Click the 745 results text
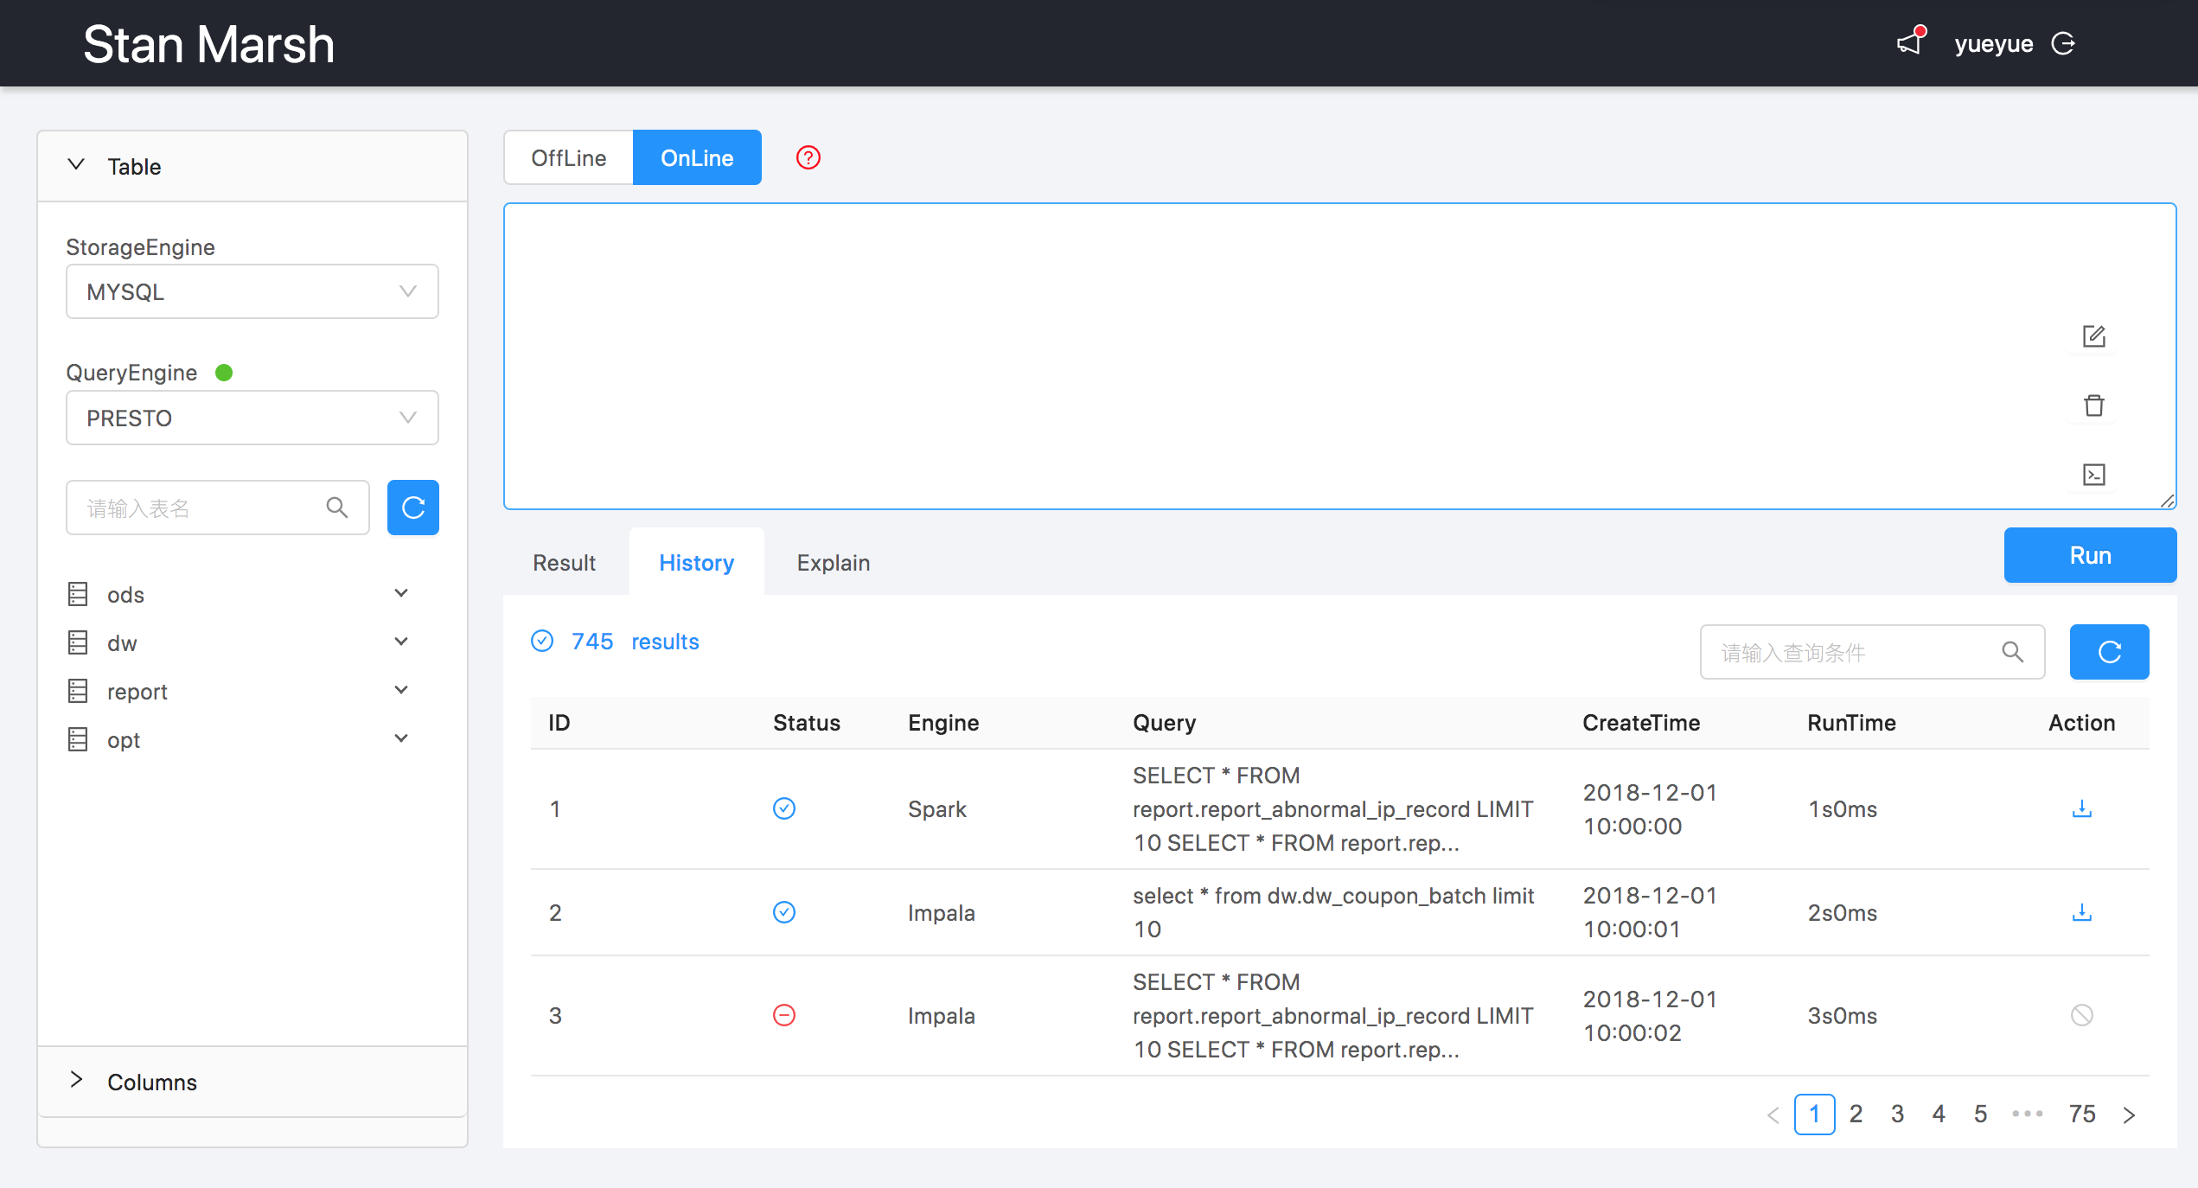 (636, 641)
